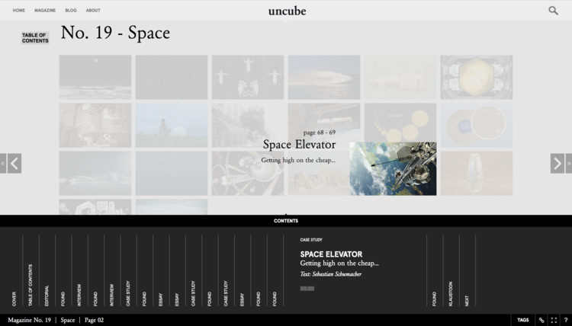Open BLOG in top navigation
Screen dimensions: 572x326
coord(71,11)
